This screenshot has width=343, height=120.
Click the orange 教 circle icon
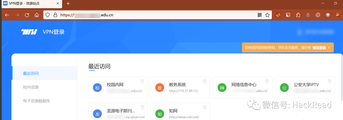pyautogui.click(x=160, y=88)
